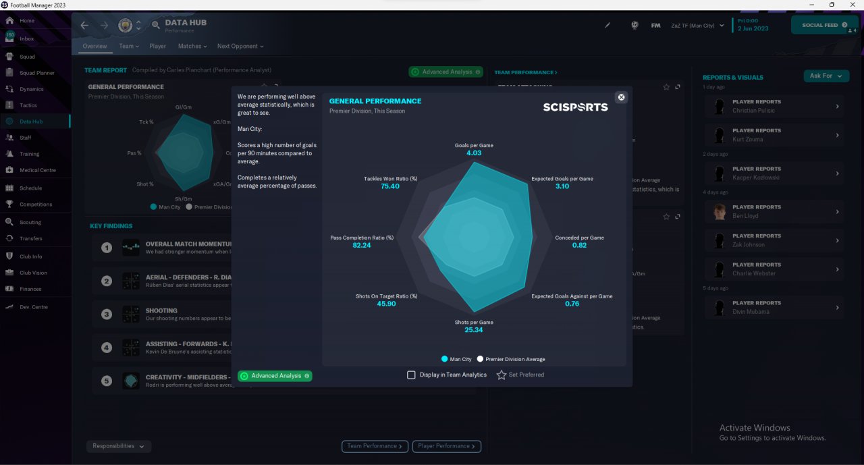864x465 pixels.
Task: Click the date Fri 2 Jun 2023
Action: tap(753, 25)
